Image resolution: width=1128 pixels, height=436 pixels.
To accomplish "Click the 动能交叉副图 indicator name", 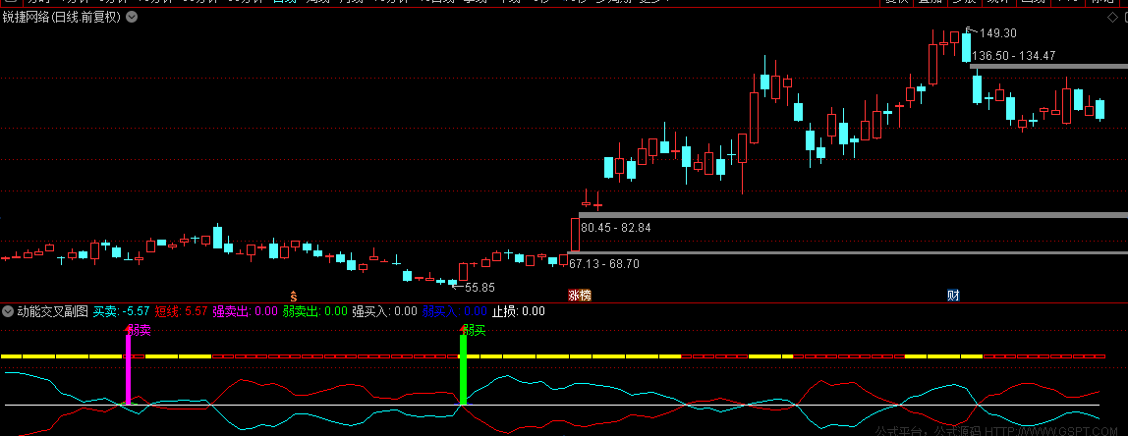I will (x=52, y=311).
